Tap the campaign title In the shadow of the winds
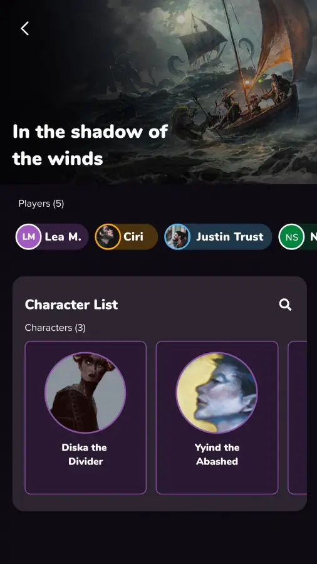Image resolution: width=317 pixels, height=564 pixels. (x=90, y=145)
